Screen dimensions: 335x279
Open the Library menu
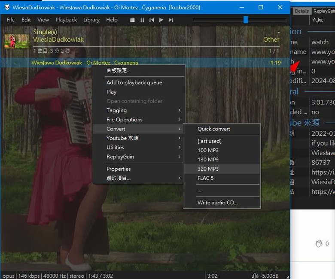pos(91,20)
